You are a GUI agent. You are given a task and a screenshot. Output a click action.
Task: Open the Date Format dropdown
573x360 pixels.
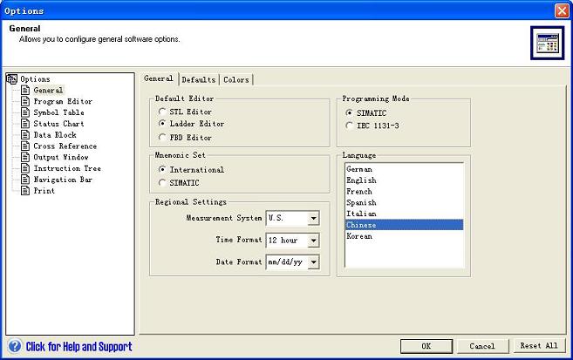pos(313,262)
